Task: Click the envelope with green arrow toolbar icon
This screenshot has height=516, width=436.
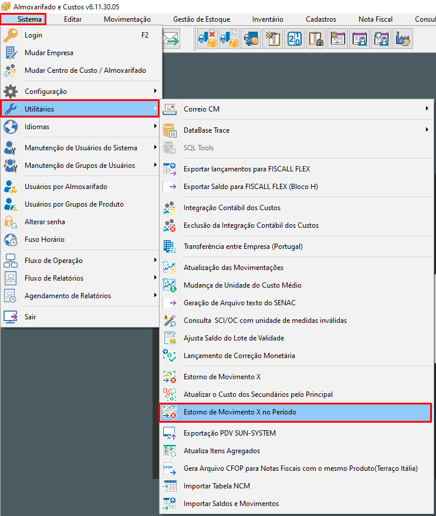Action: (171, 39)
